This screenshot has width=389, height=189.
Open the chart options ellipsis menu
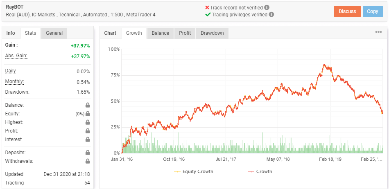(378, 32)
